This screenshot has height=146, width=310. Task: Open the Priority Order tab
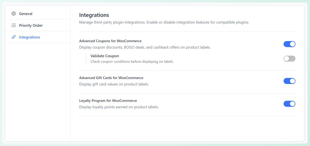click(x=38, y=25)
